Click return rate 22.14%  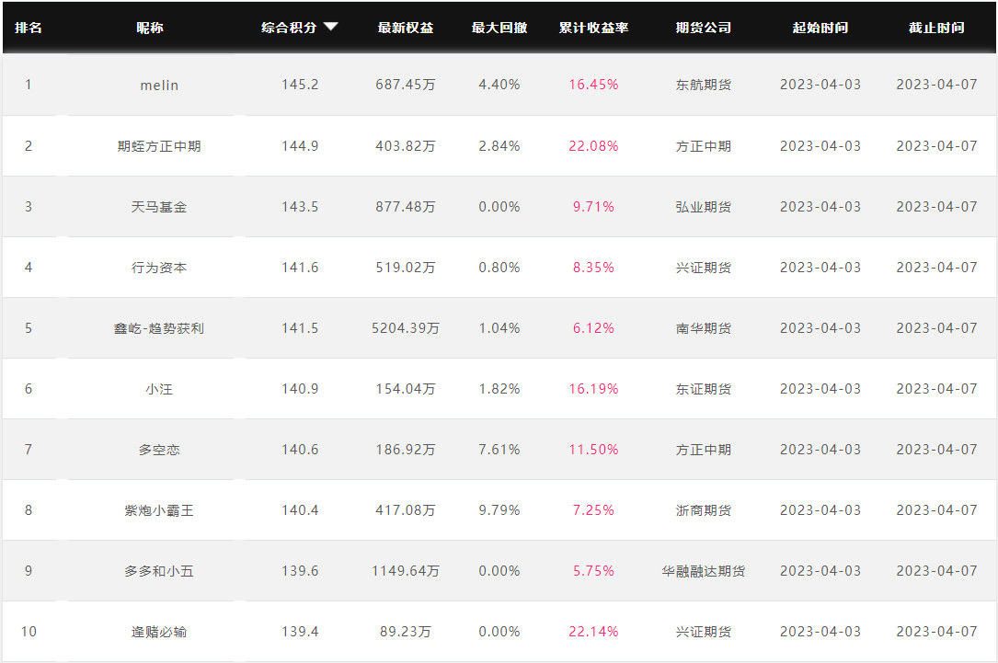[593, 632]
